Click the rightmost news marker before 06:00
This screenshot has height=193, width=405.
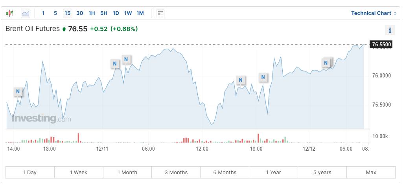click(326, 62)
